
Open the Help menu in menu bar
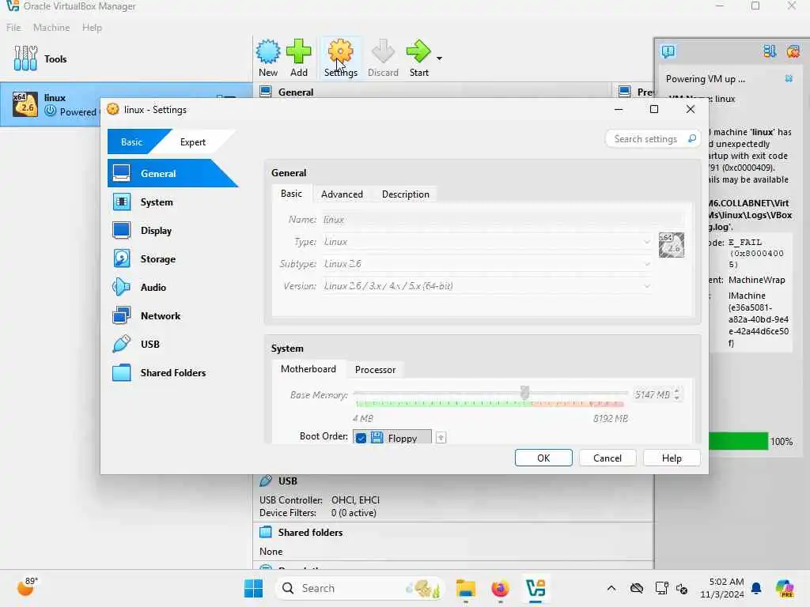pos(92,28)
